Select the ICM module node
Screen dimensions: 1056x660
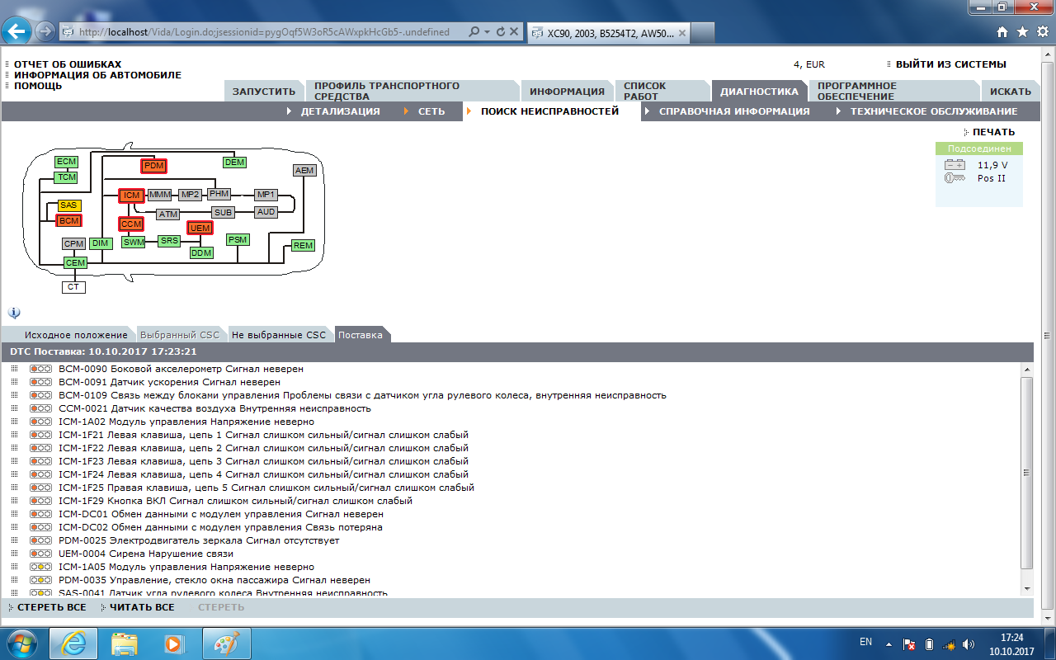131,196
